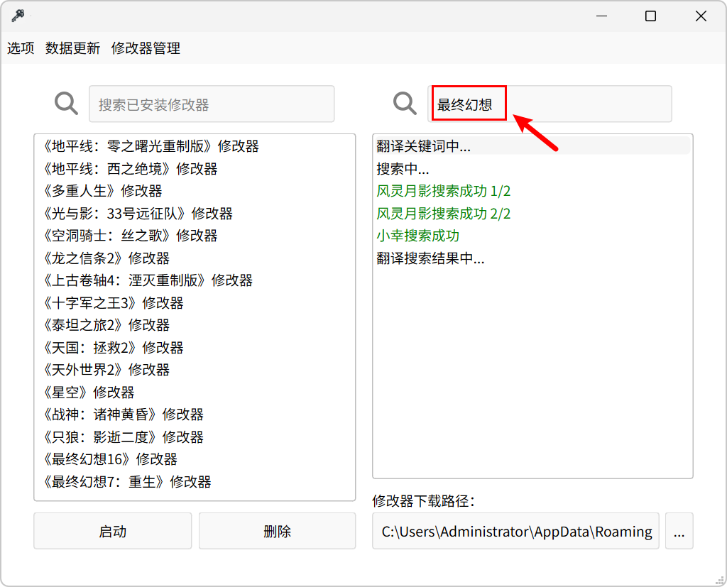Click the 风灵月影搜索成功 1/2 row
Viewport: 727px width, 587px height.
[532, 191]
